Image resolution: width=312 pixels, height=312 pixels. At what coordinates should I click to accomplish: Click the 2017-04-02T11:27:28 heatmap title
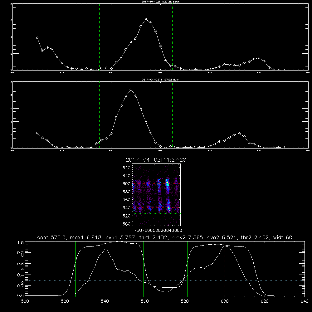pos(156,160)
